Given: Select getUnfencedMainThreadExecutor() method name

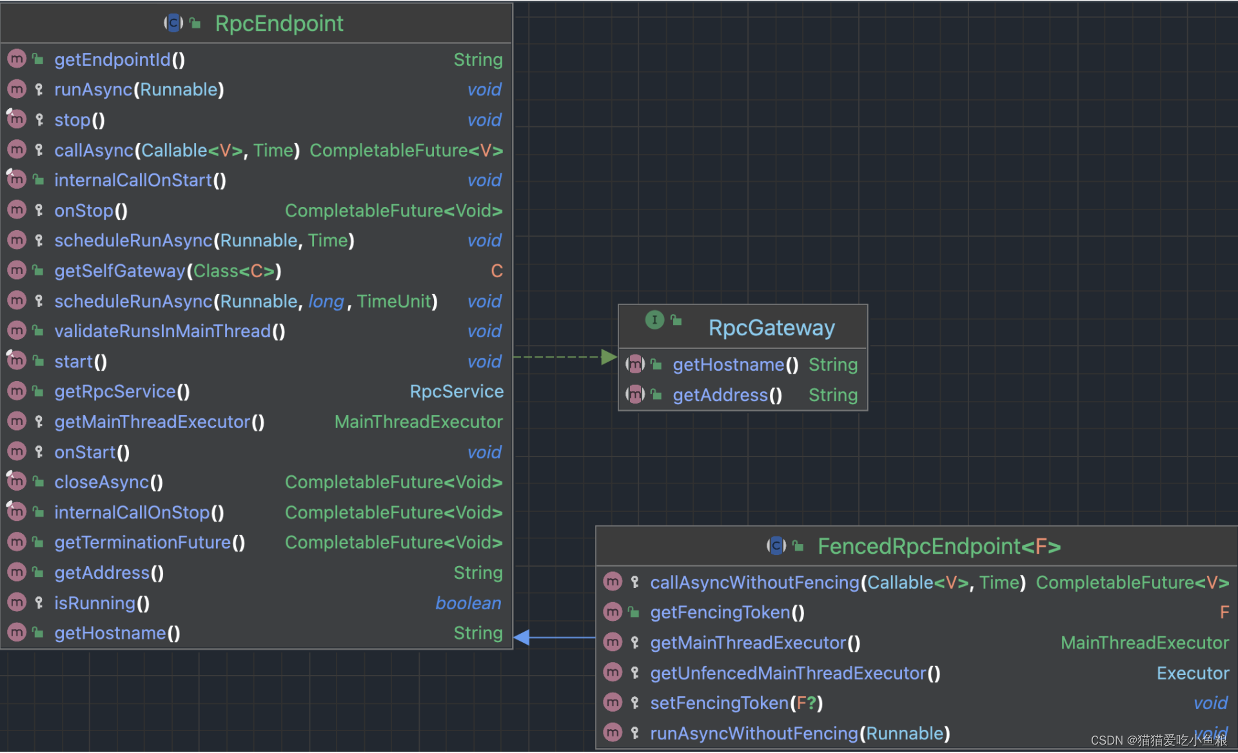Looking at the screenshot, I should click(795, 673).
